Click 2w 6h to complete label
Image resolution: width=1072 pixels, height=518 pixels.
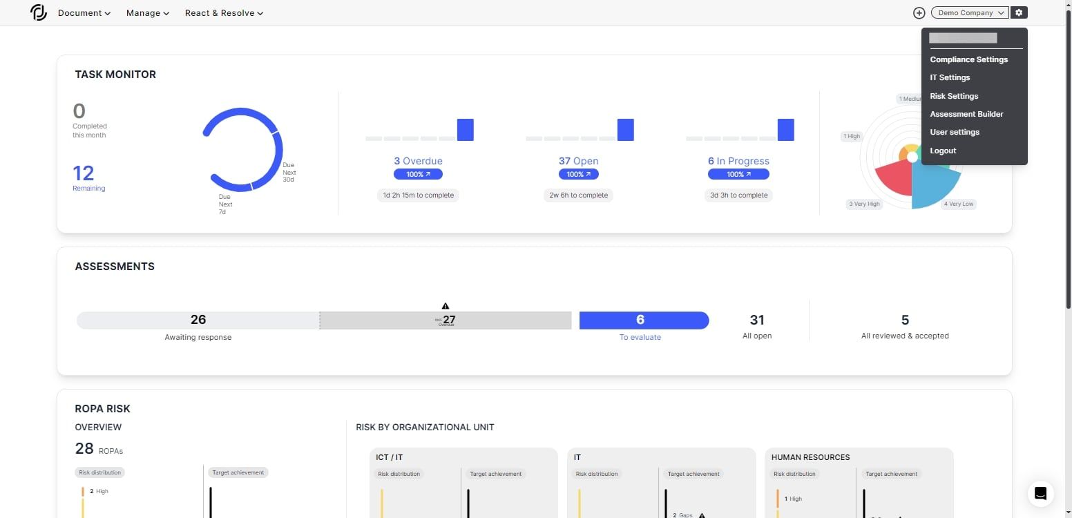pyautogui.click(x=579, y=195)
